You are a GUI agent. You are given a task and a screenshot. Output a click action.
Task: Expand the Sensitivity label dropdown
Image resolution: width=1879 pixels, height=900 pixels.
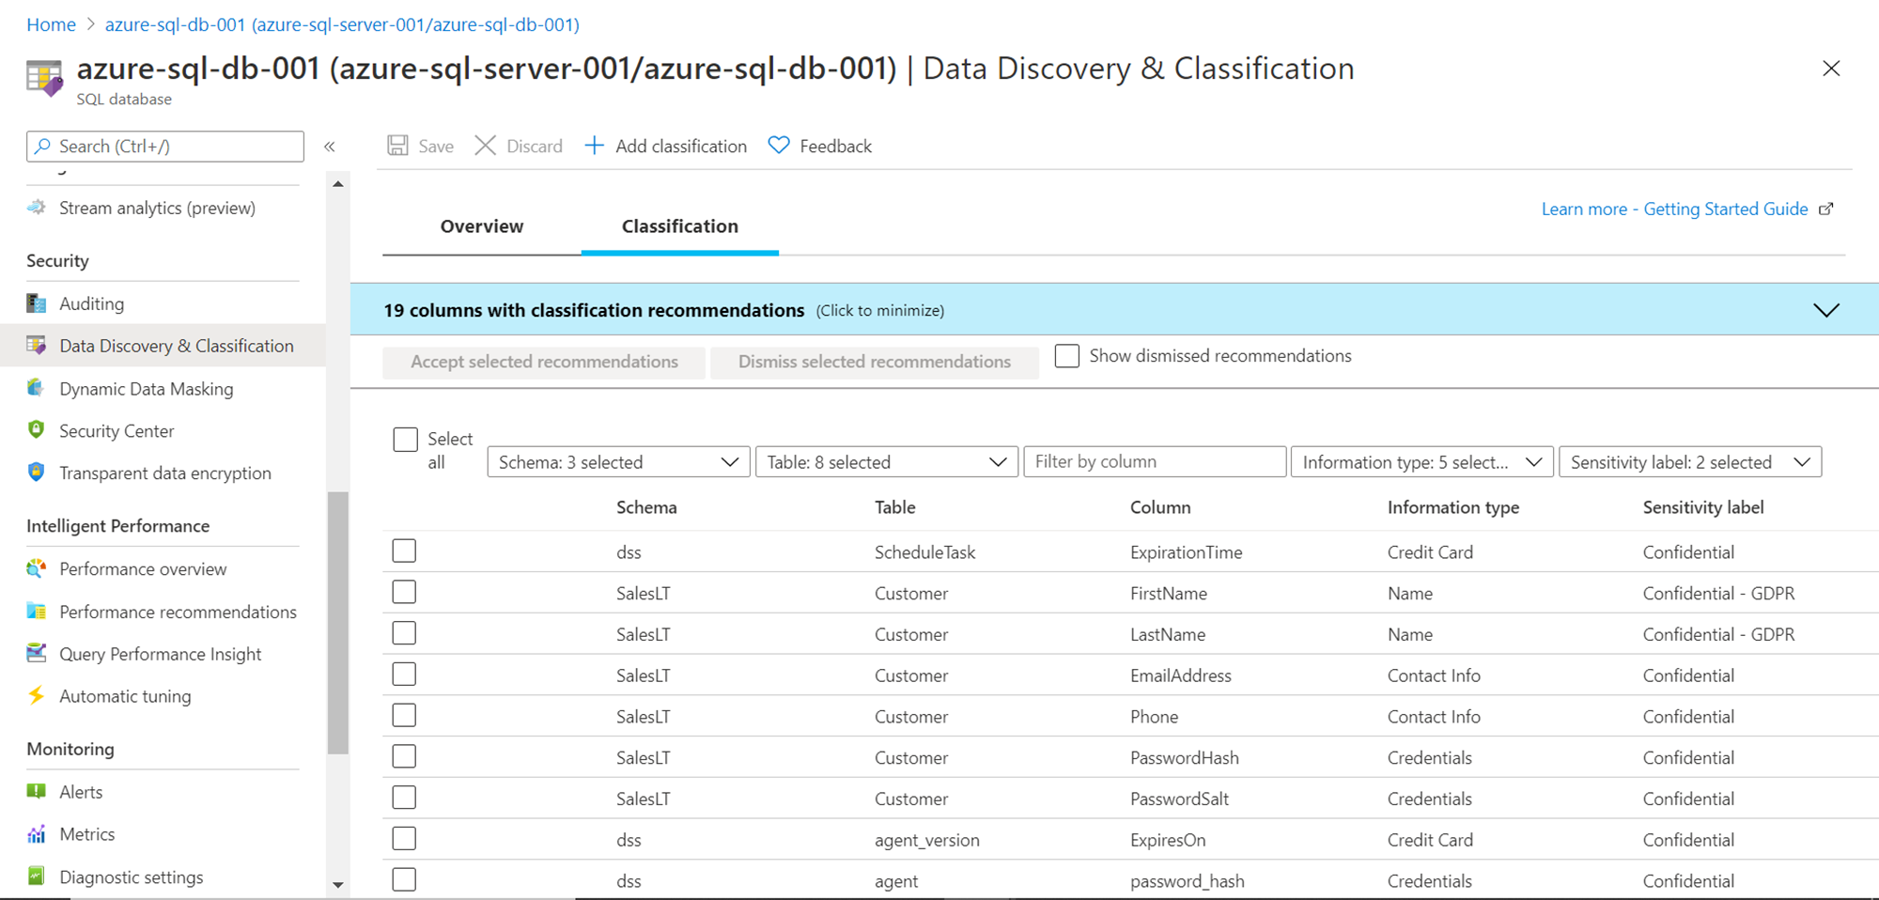(x=1689, y=462)
